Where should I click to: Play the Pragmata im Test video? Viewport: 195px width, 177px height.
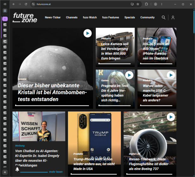(129, 75)
